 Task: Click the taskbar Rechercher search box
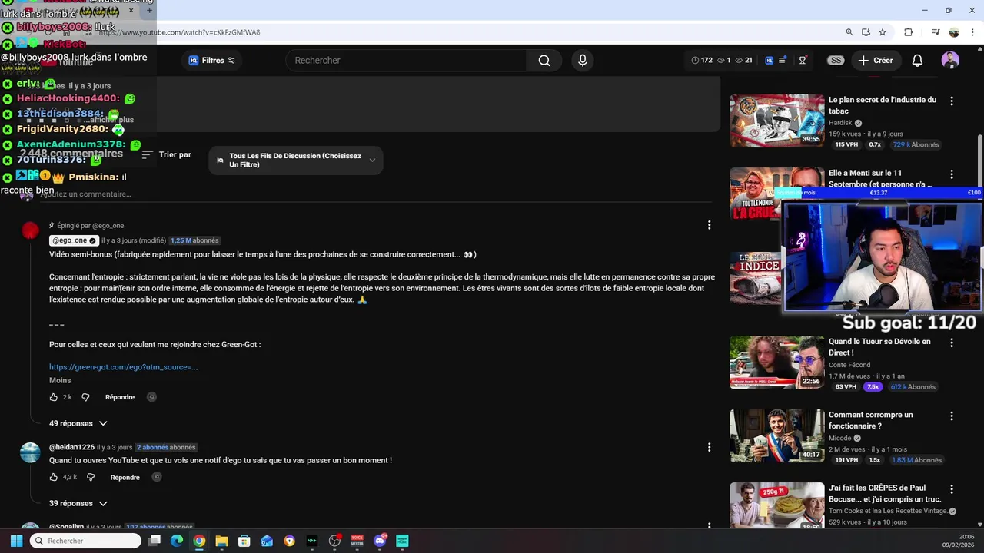pyautogui.click(x=85, y=541)
